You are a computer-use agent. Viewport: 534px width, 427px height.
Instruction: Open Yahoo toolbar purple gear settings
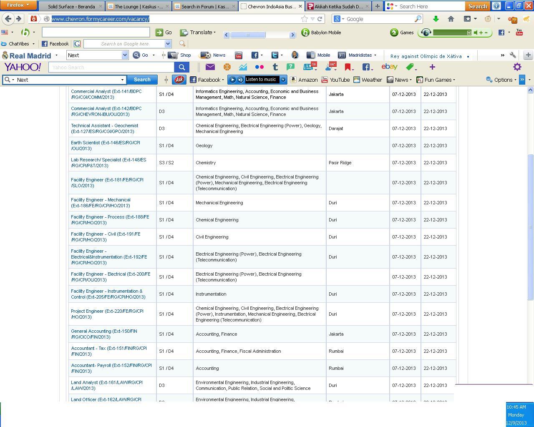pyautogui.click(x=517, y=67)
